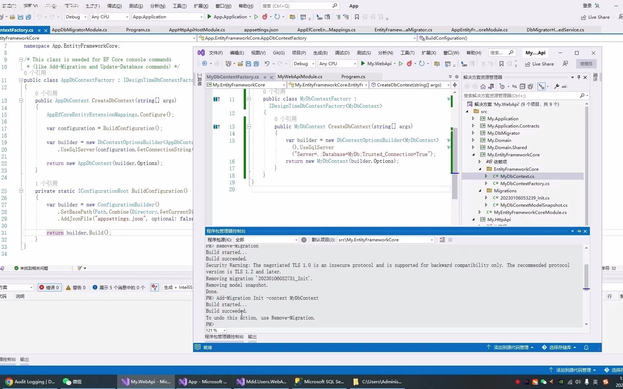Switch to the MyWebApiModule.cs tab
This screenshot has width=623, height=389.
coord(300,76)
